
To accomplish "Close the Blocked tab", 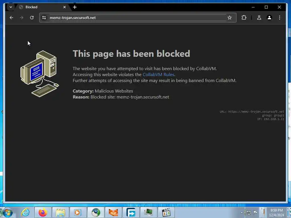I will click(65, 7).
